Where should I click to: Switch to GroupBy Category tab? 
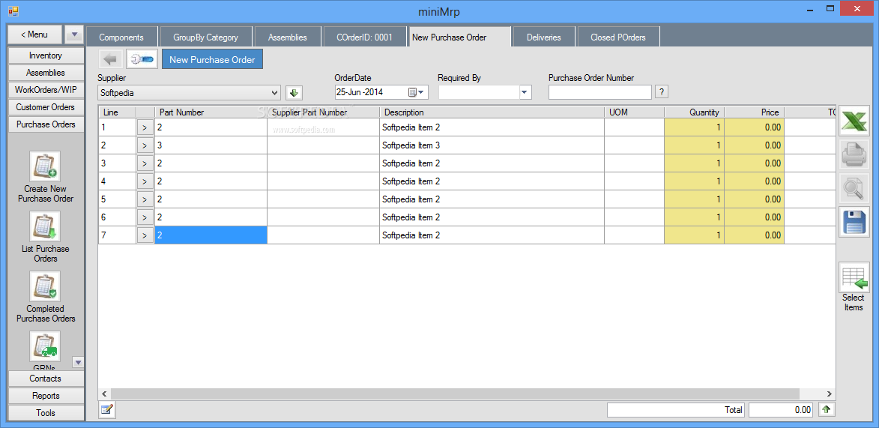(x=206, y=37)
